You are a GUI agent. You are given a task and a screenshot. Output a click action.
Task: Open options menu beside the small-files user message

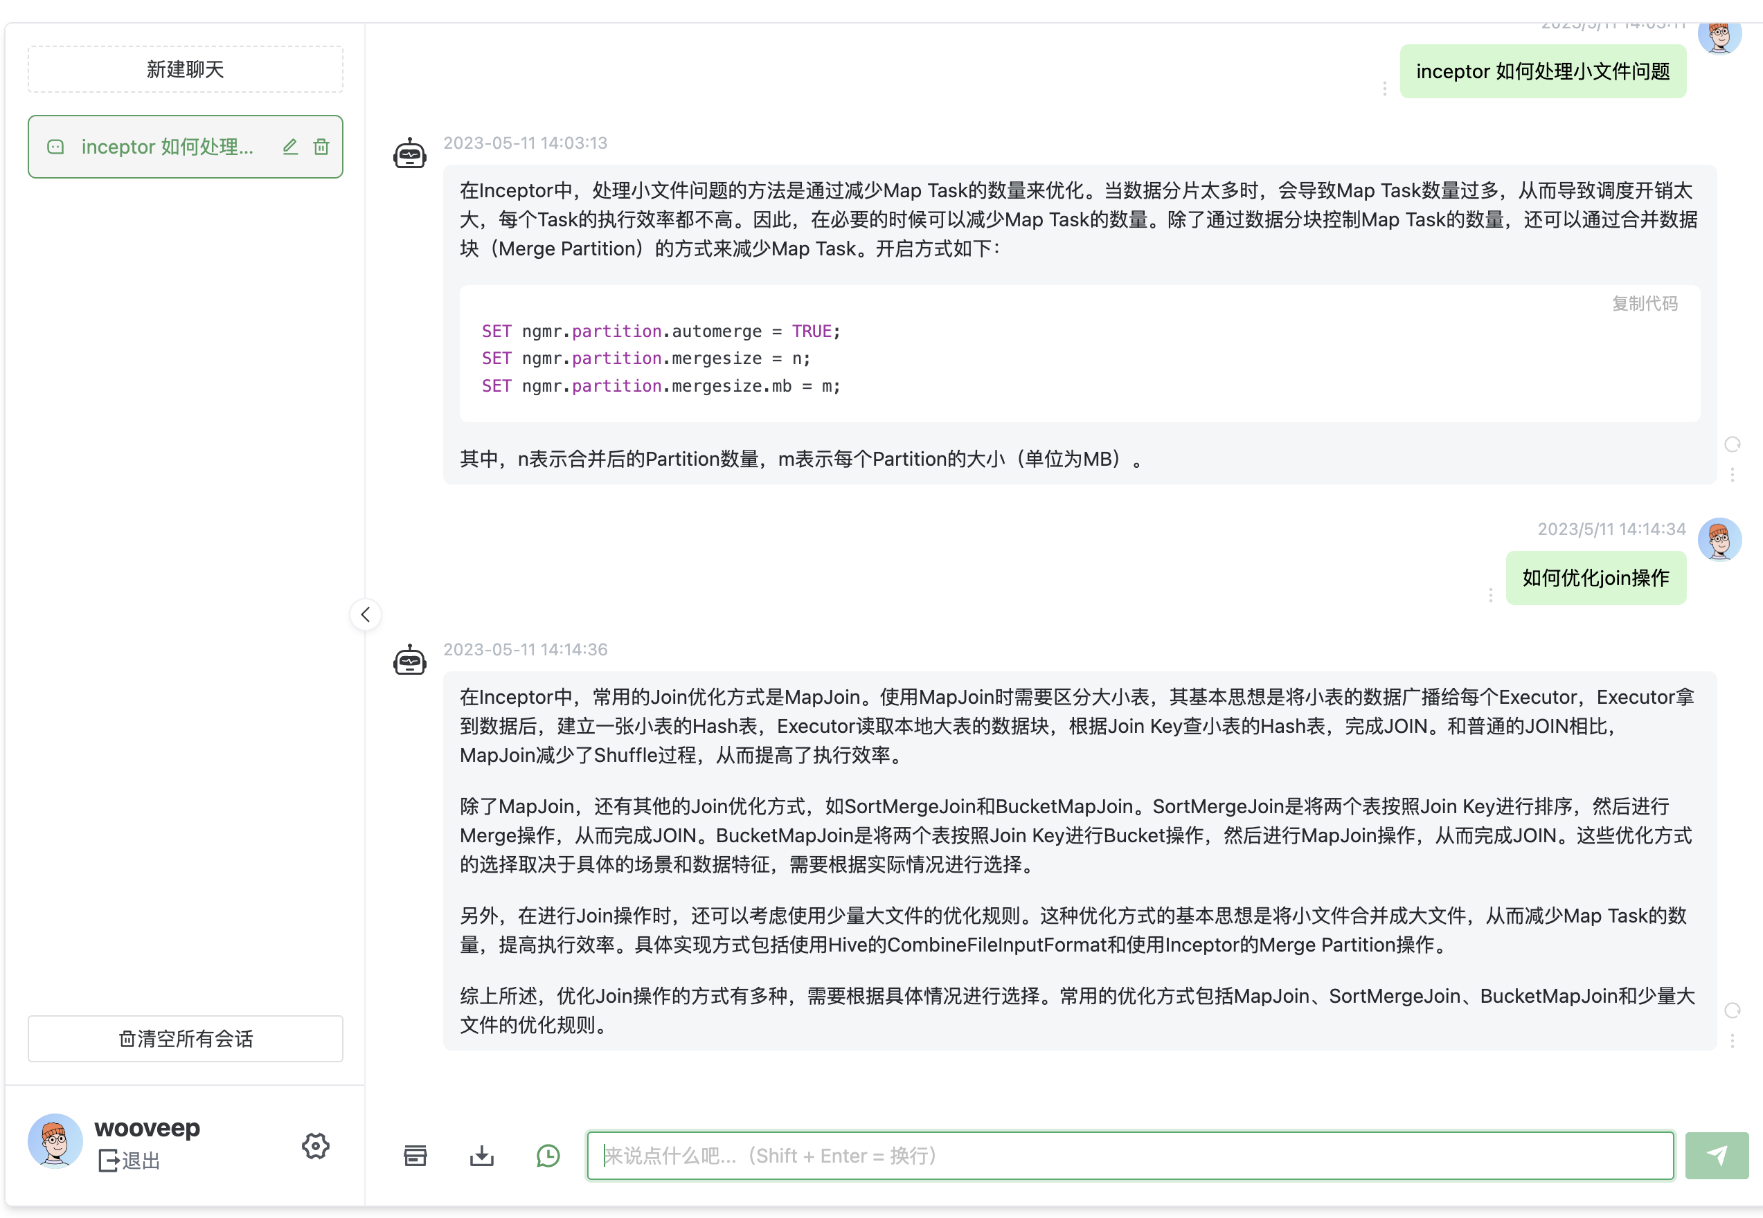click(1384, 89)
